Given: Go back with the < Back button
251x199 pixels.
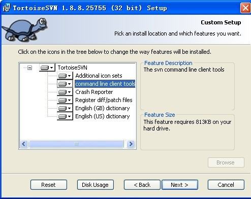Looking at the screenshot, I should click(142, 185).
